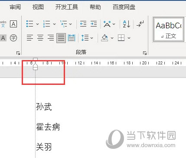Expand the borders dropdown arrow
The width and height of the screenshot is (186, 158).
129,38
